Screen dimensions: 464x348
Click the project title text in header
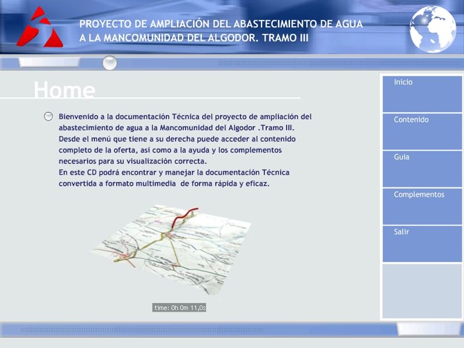(221, 31)
